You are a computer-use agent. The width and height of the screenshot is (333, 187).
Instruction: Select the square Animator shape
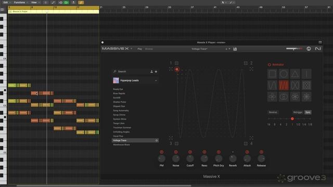[x=272, y=74]
